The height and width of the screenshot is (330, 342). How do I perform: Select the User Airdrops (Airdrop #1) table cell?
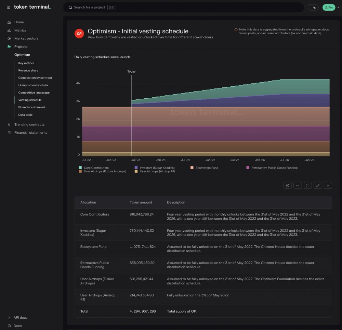tap(98, 297)
